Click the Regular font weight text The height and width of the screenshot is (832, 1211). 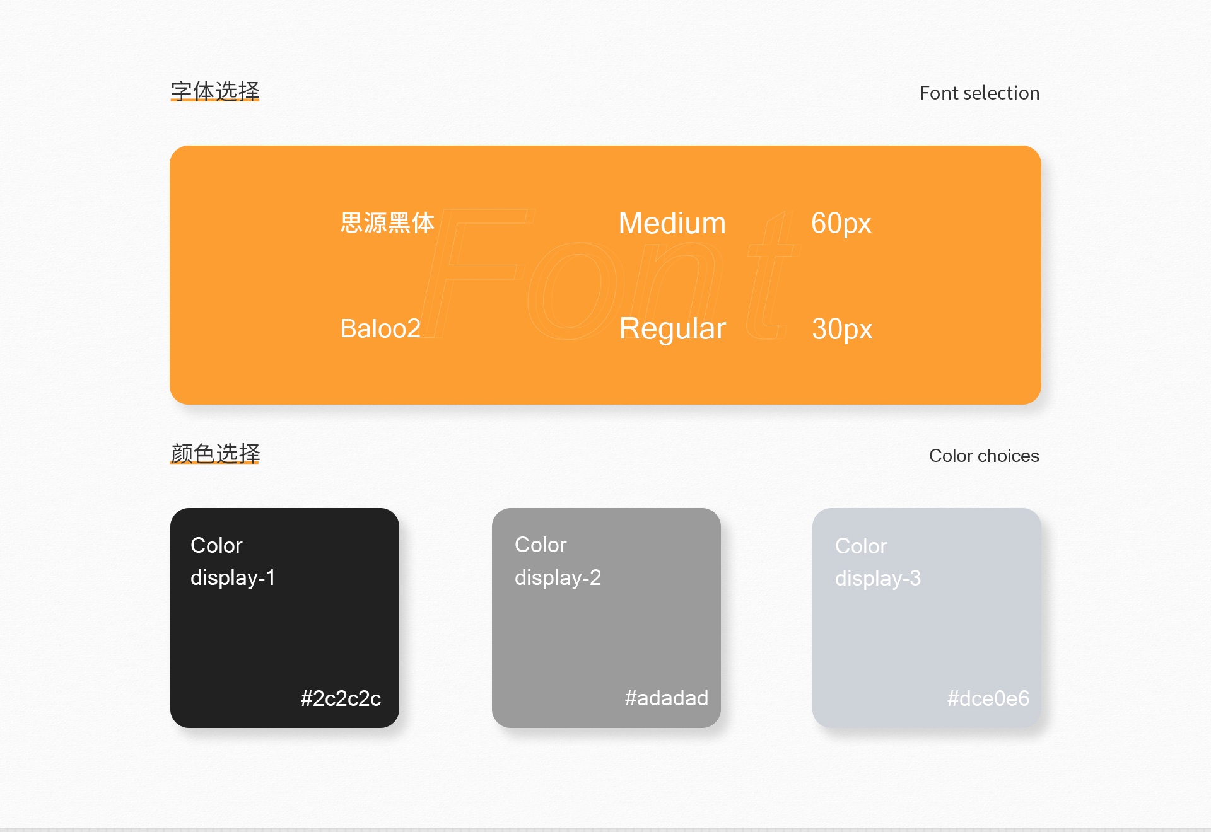(672, 328)
